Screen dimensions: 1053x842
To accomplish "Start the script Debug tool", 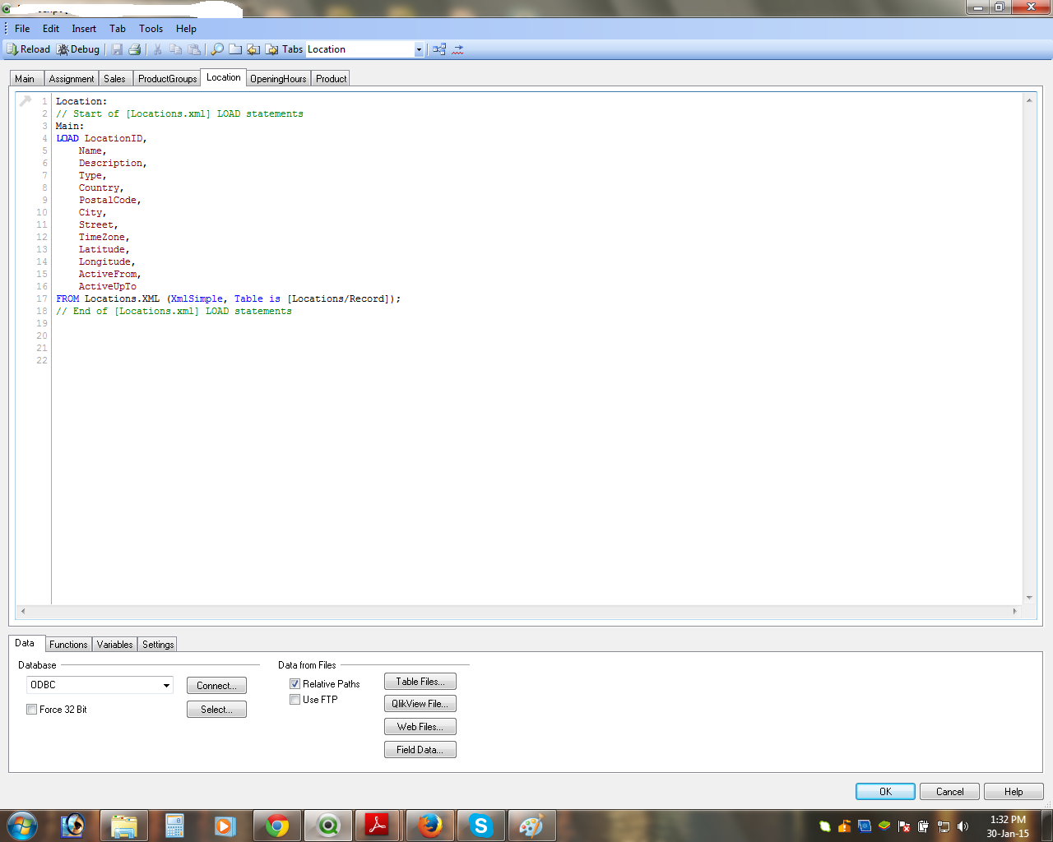I will point(78,49).
